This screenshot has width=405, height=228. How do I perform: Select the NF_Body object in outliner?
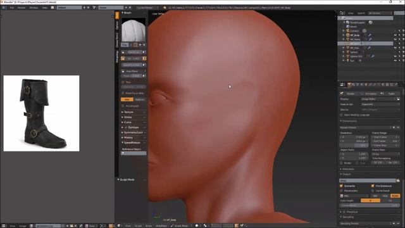(x=355, y=35)
